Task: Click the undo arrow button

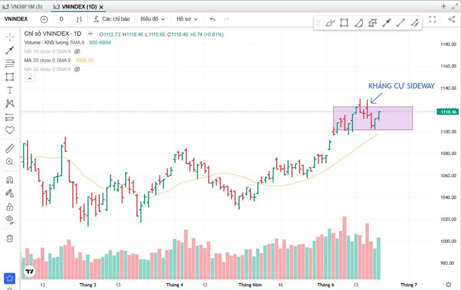Action: point(213,19)
